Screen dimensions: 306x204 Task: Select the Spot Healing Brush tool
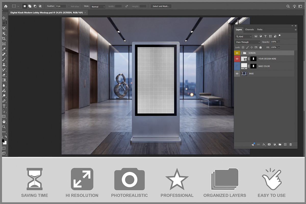[4, 54]
